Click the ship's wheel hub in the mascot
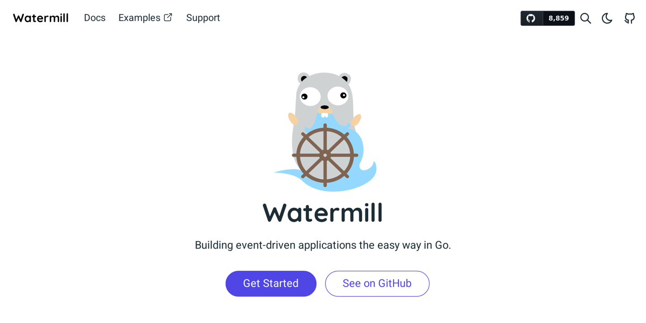646x323 pixels. (x=325, y=155)
